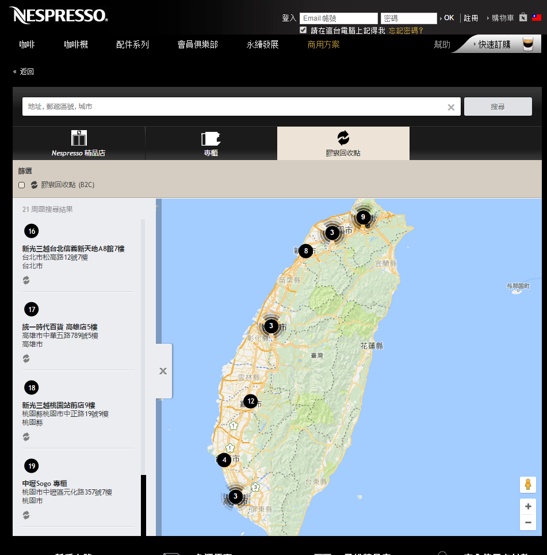Open the 購物車 cart link

[503, 18]
